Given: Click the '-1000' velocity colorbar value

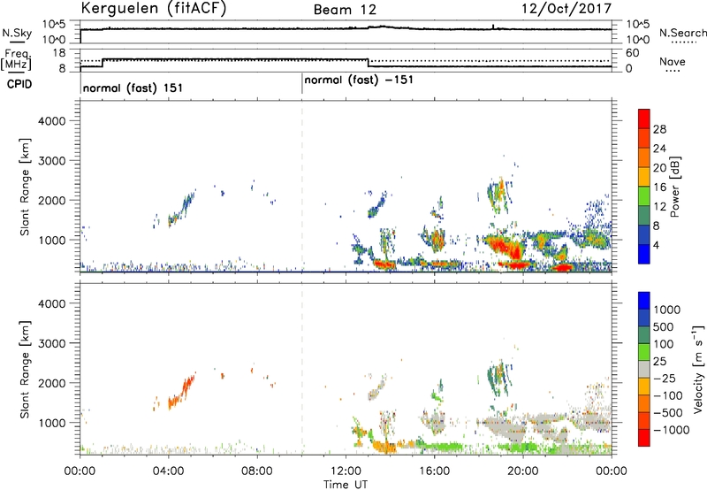Looking at the screenshot, I should [x=671, y=430].
